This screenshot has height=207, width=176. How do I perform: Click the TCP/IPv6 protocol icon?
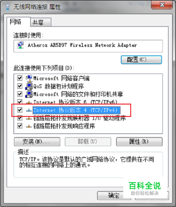click(29, 102)
